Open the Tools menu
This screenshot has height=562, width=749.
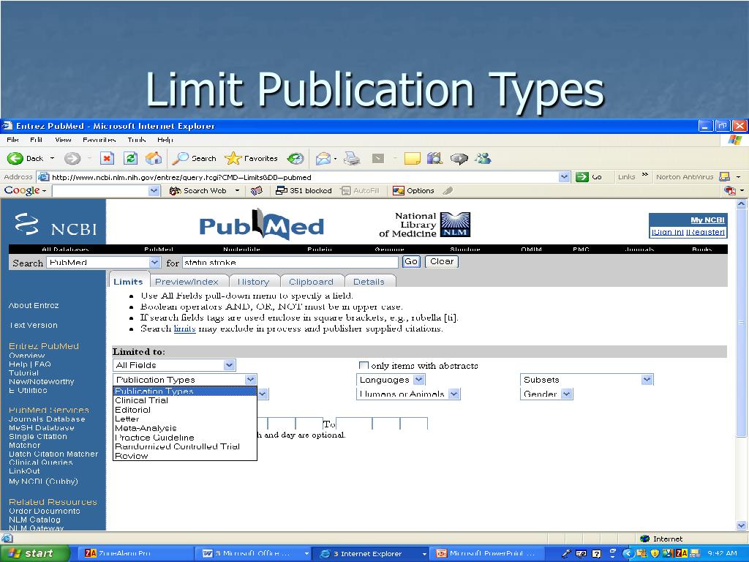click(x=137, y=140)
